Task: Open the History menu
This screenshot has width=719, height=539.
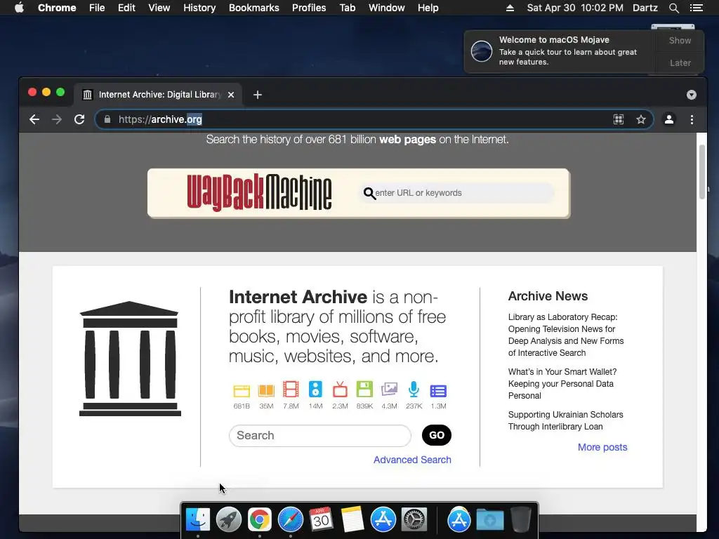Action: pyautogui.click(x=199, y=8)
